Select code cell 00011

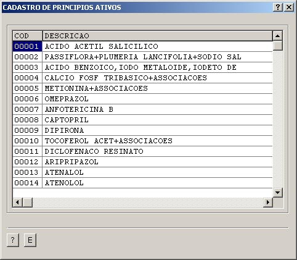pyautogui.click(x=28, y=151)
